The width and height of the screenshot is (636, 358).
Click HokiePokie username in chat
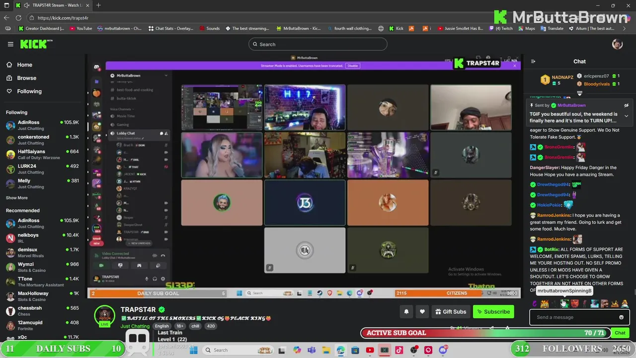click(x=549, y=205)
